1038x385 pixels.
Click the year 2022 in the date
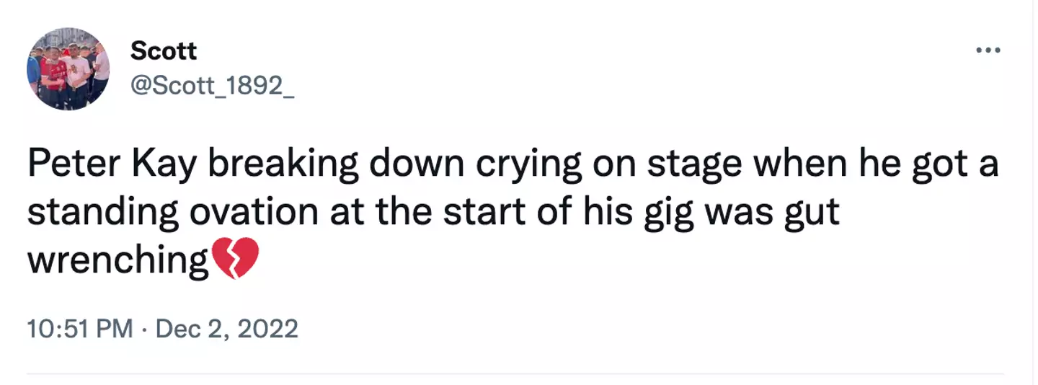[268, 329]
